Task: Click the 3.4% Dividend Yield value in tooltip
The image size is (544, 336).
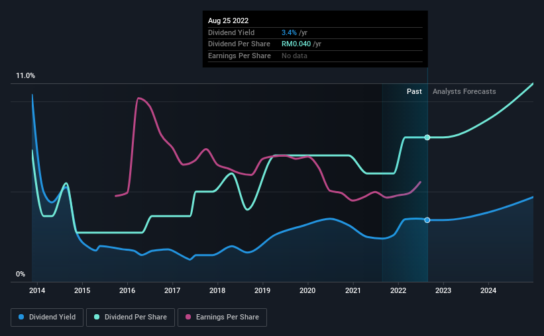Action: [x=289, y=32]
